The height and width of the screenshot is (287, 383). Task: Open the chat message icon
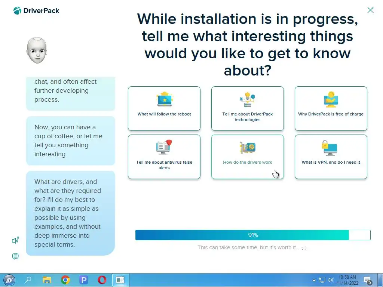15,256
